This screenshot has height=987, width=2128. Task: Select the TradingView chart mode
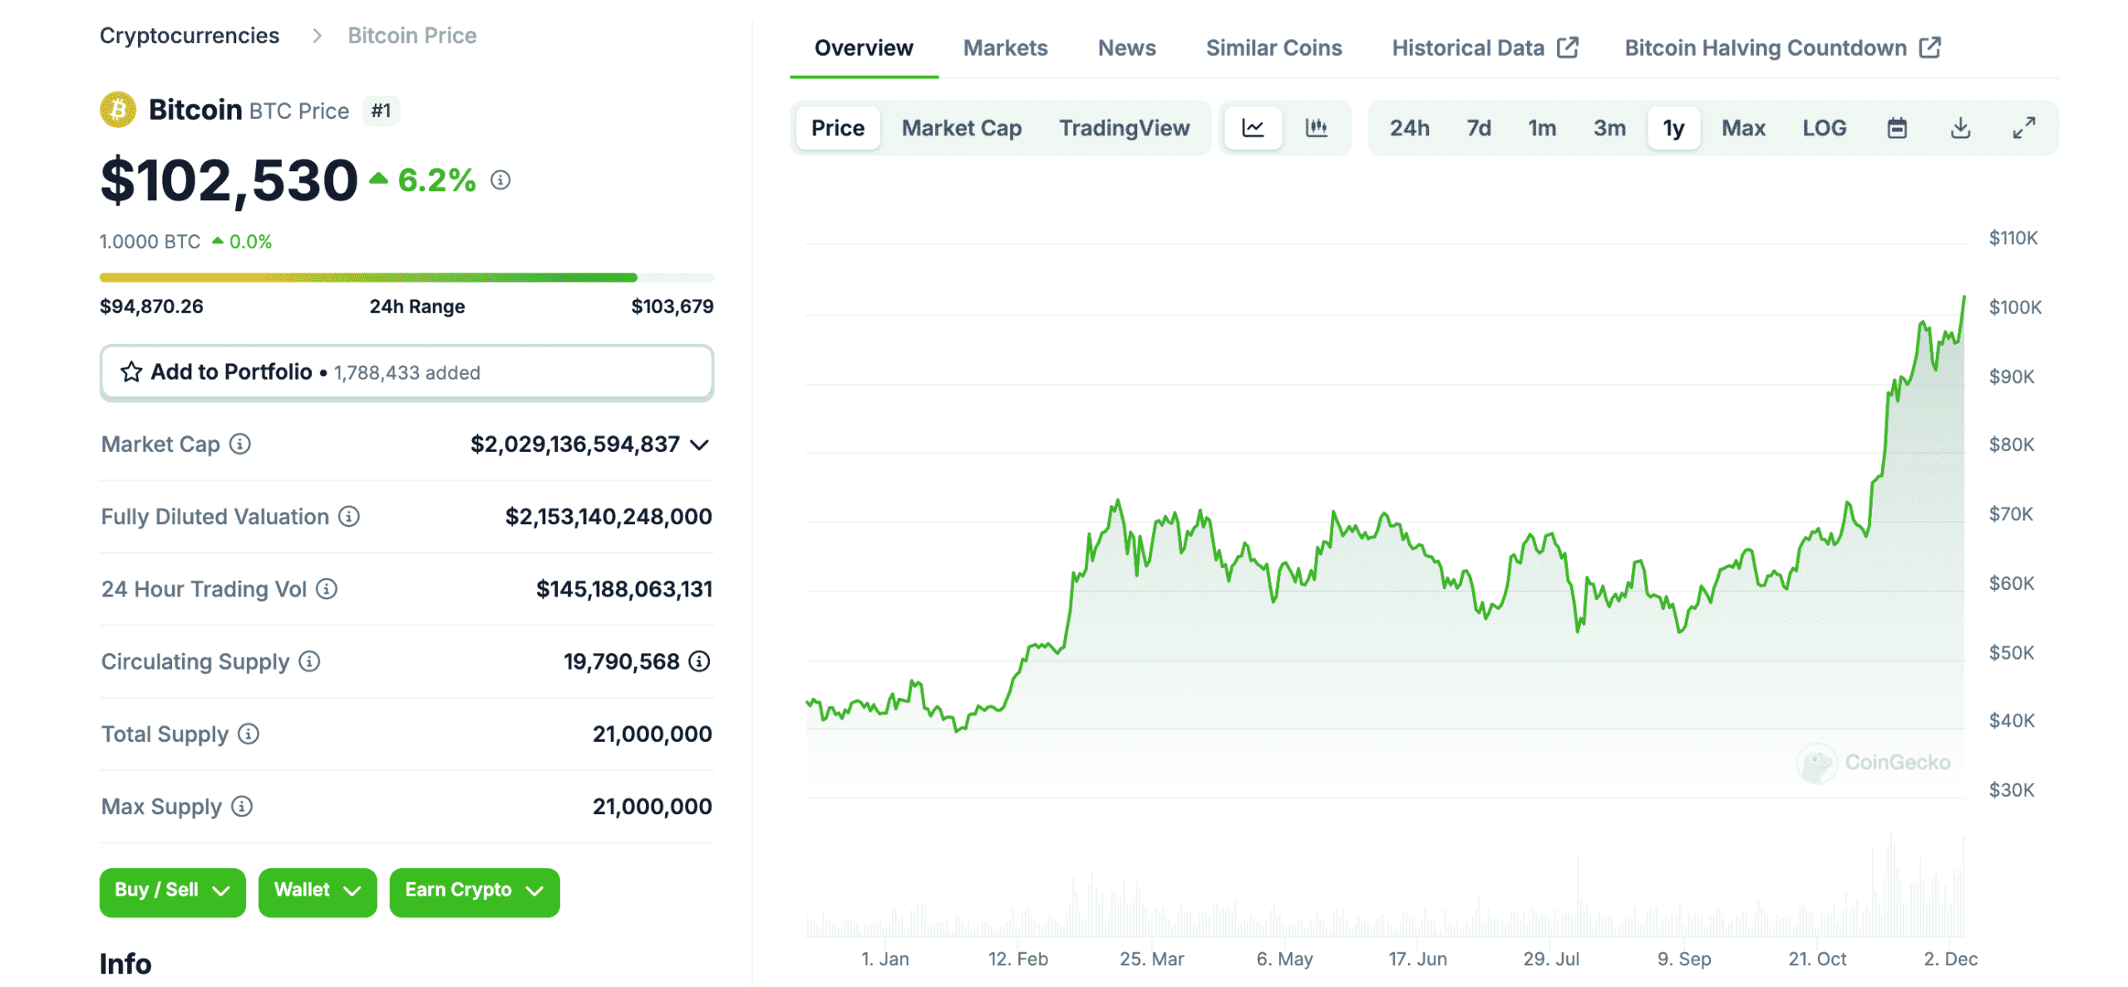pyautogui.click(x=1124, y=128)
